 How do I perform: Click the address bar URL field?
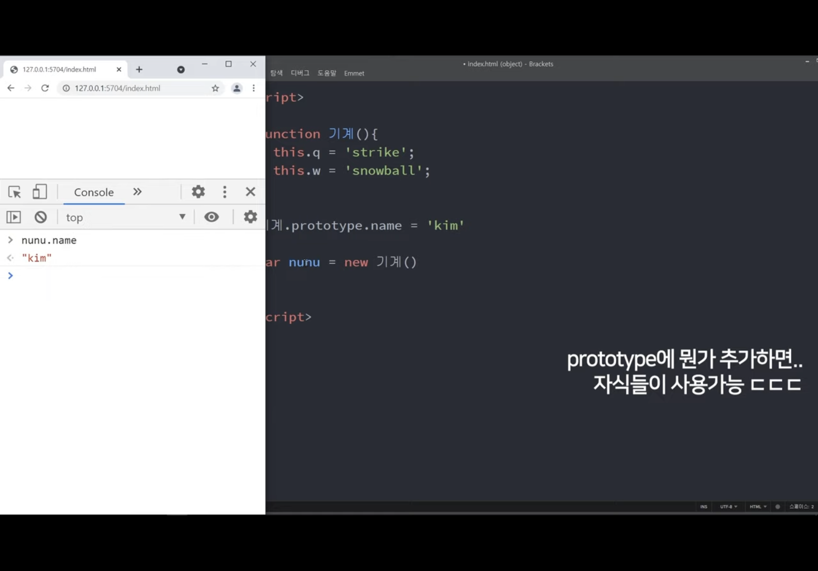point(135,88)
